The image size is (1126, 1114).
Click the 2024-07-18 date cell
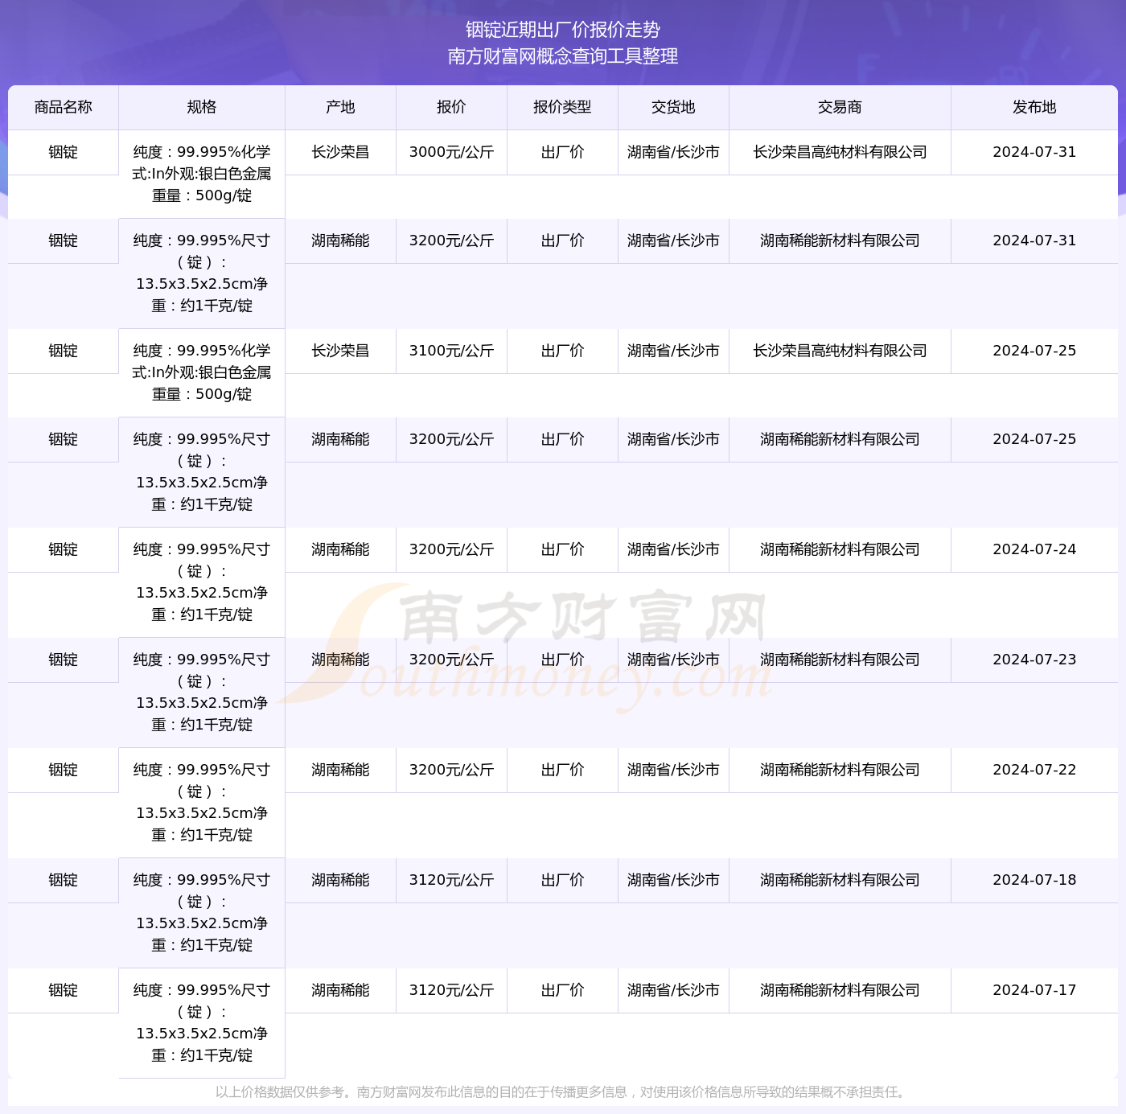pos(1034,880)
